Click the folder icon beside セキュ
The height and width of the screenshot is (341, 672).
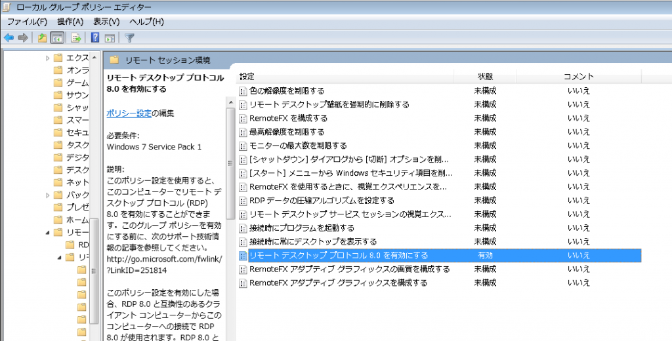tap(58, 132)
